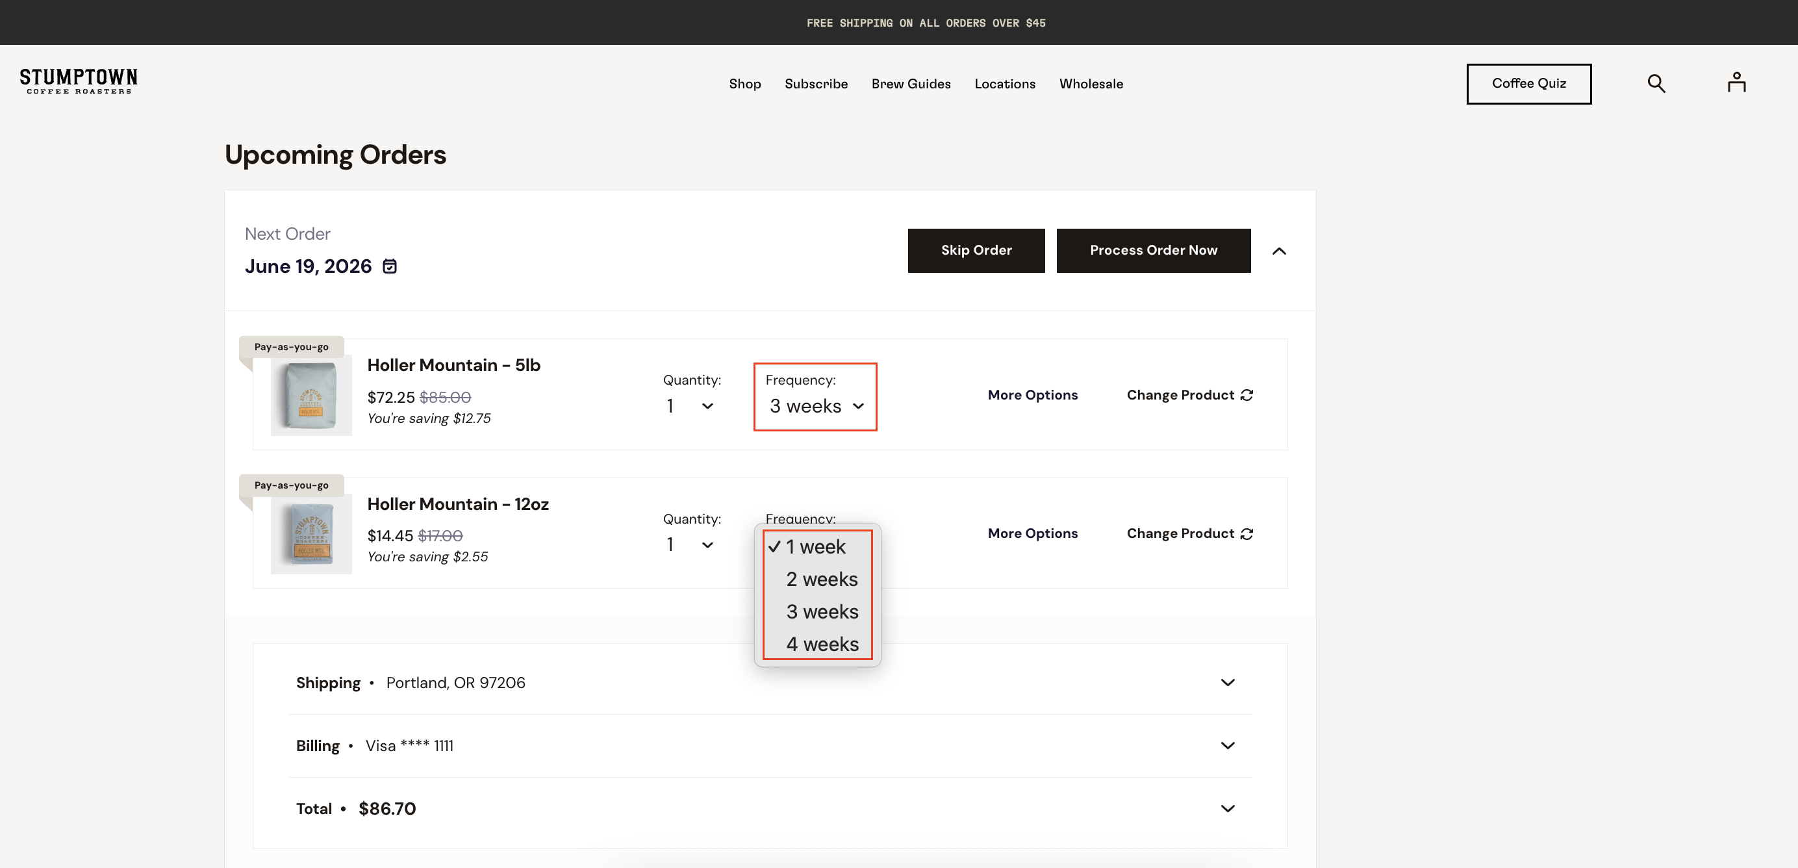Select the 4 weeks frequency option
The image size is (1798, 868).
(817, 644)
